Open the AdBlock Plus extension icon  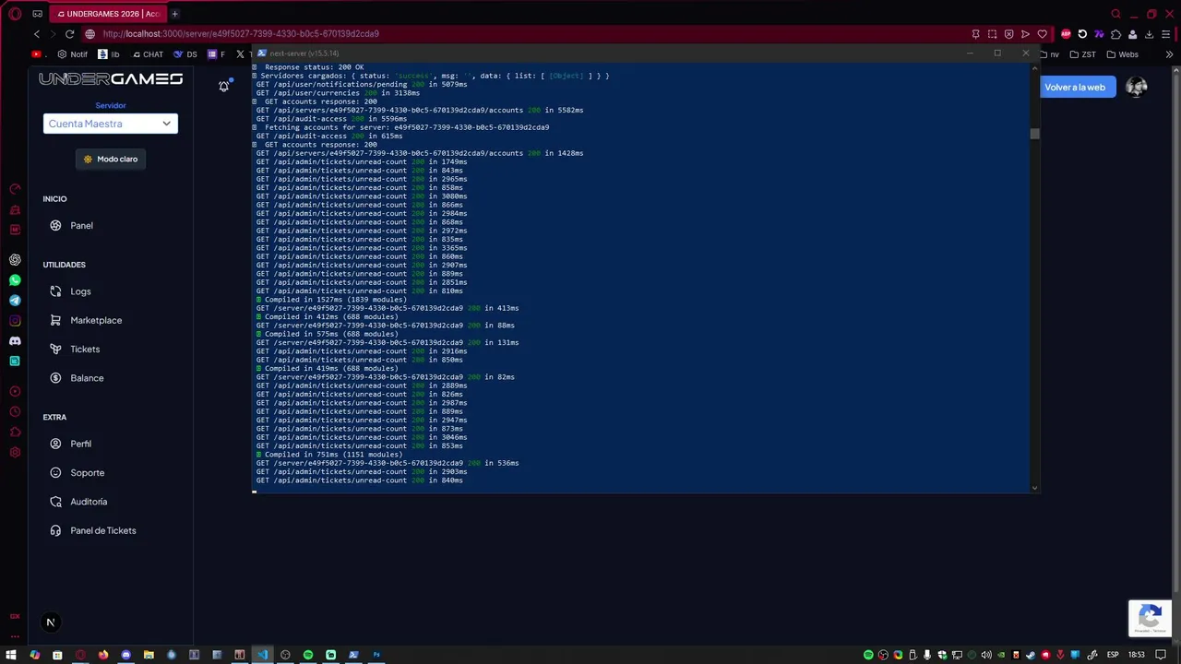pyautogui.click(x=1066, y=34)
